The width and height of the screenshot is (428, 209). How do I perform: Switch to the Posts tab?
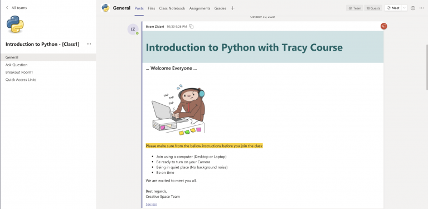(x=139, y=8)
